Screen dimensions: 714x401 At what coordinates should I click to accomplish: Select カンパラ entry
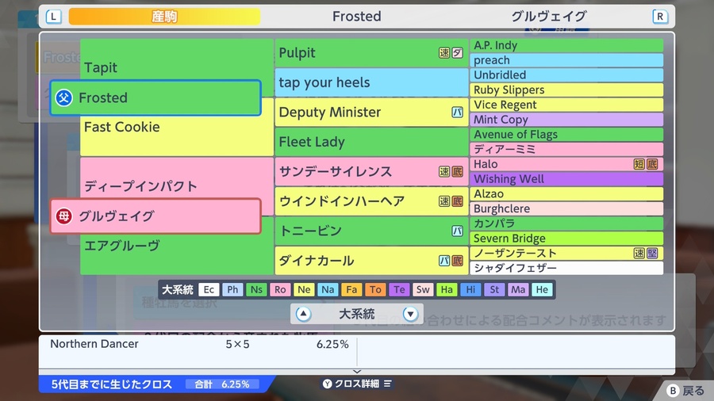[x=566, y=223]
